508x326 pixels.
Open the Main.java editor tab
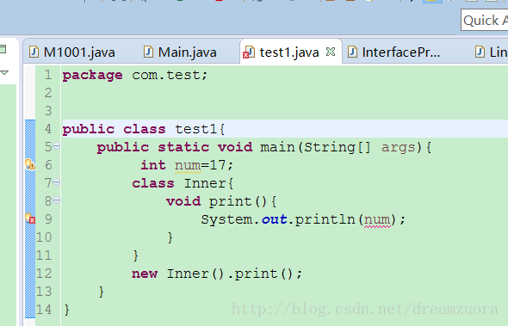point(180,52)
